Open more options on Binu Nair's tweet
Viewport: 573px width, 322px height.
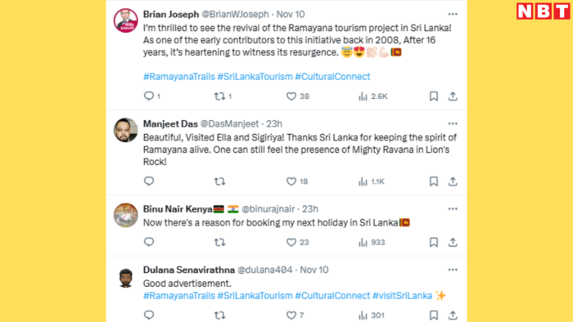tap(453, 209)
